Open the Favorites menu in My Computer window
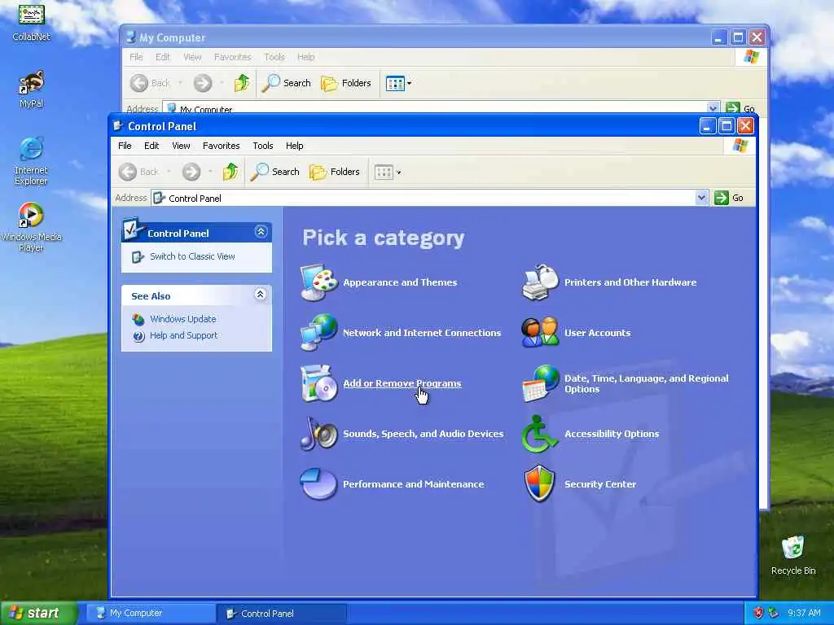 [x=232, y=57]
